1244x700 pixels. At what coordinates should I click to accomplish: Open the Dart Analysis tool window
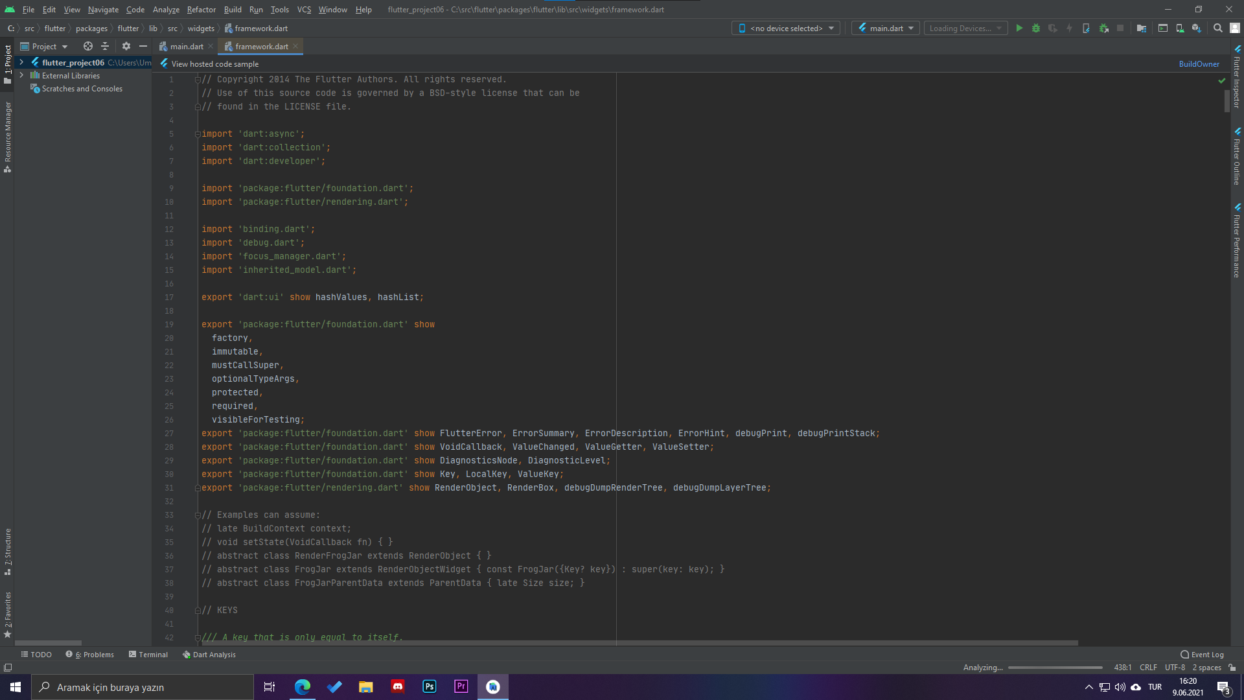coord(209,655)
